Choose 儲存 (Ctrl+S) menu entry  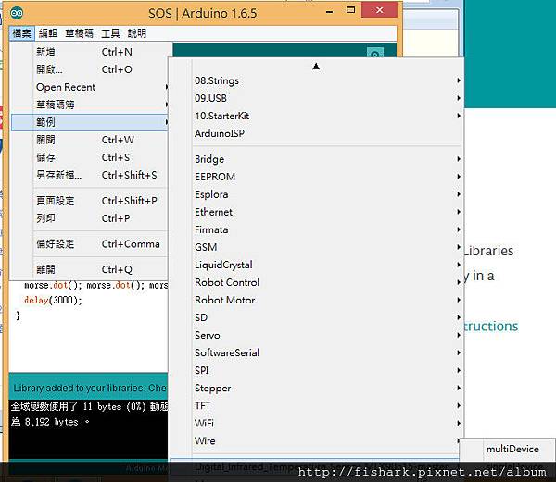coord(90,157)
